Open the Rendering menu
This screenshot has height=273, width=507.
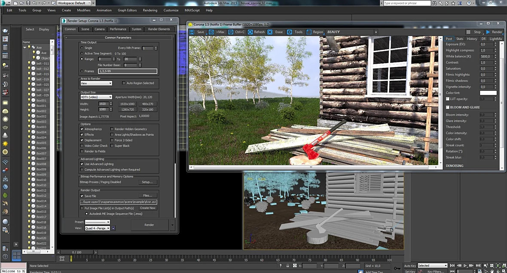point(150,10)
